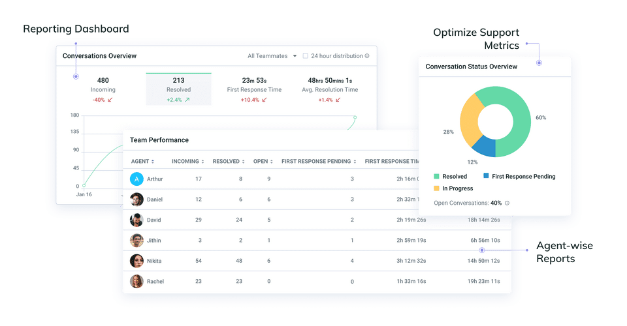Click the red arrow beside +10.4%
627x326 pixels.
[x=265, y=100]
